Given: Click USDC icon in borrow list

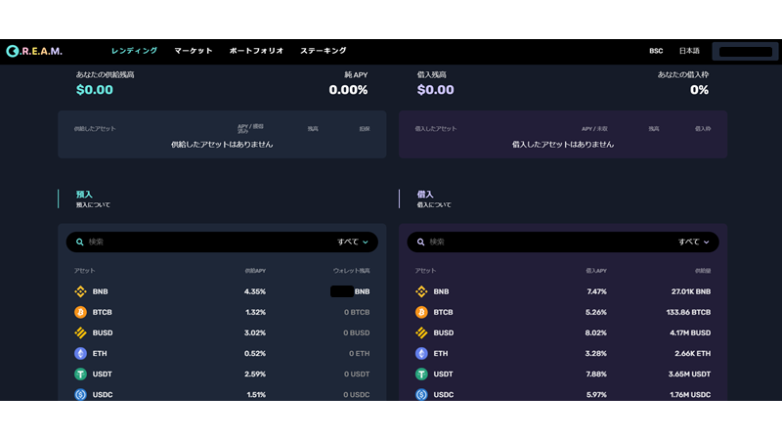Looking at the screenshot, I should click(421, 395).
